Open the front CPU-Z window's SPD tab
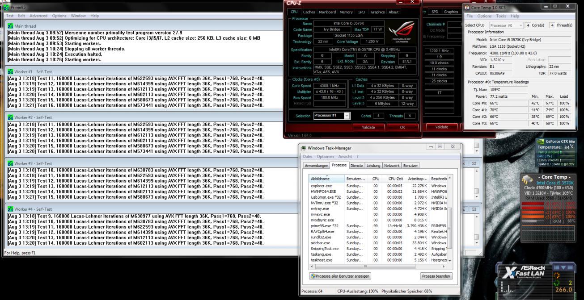 [x=361, y=12]
